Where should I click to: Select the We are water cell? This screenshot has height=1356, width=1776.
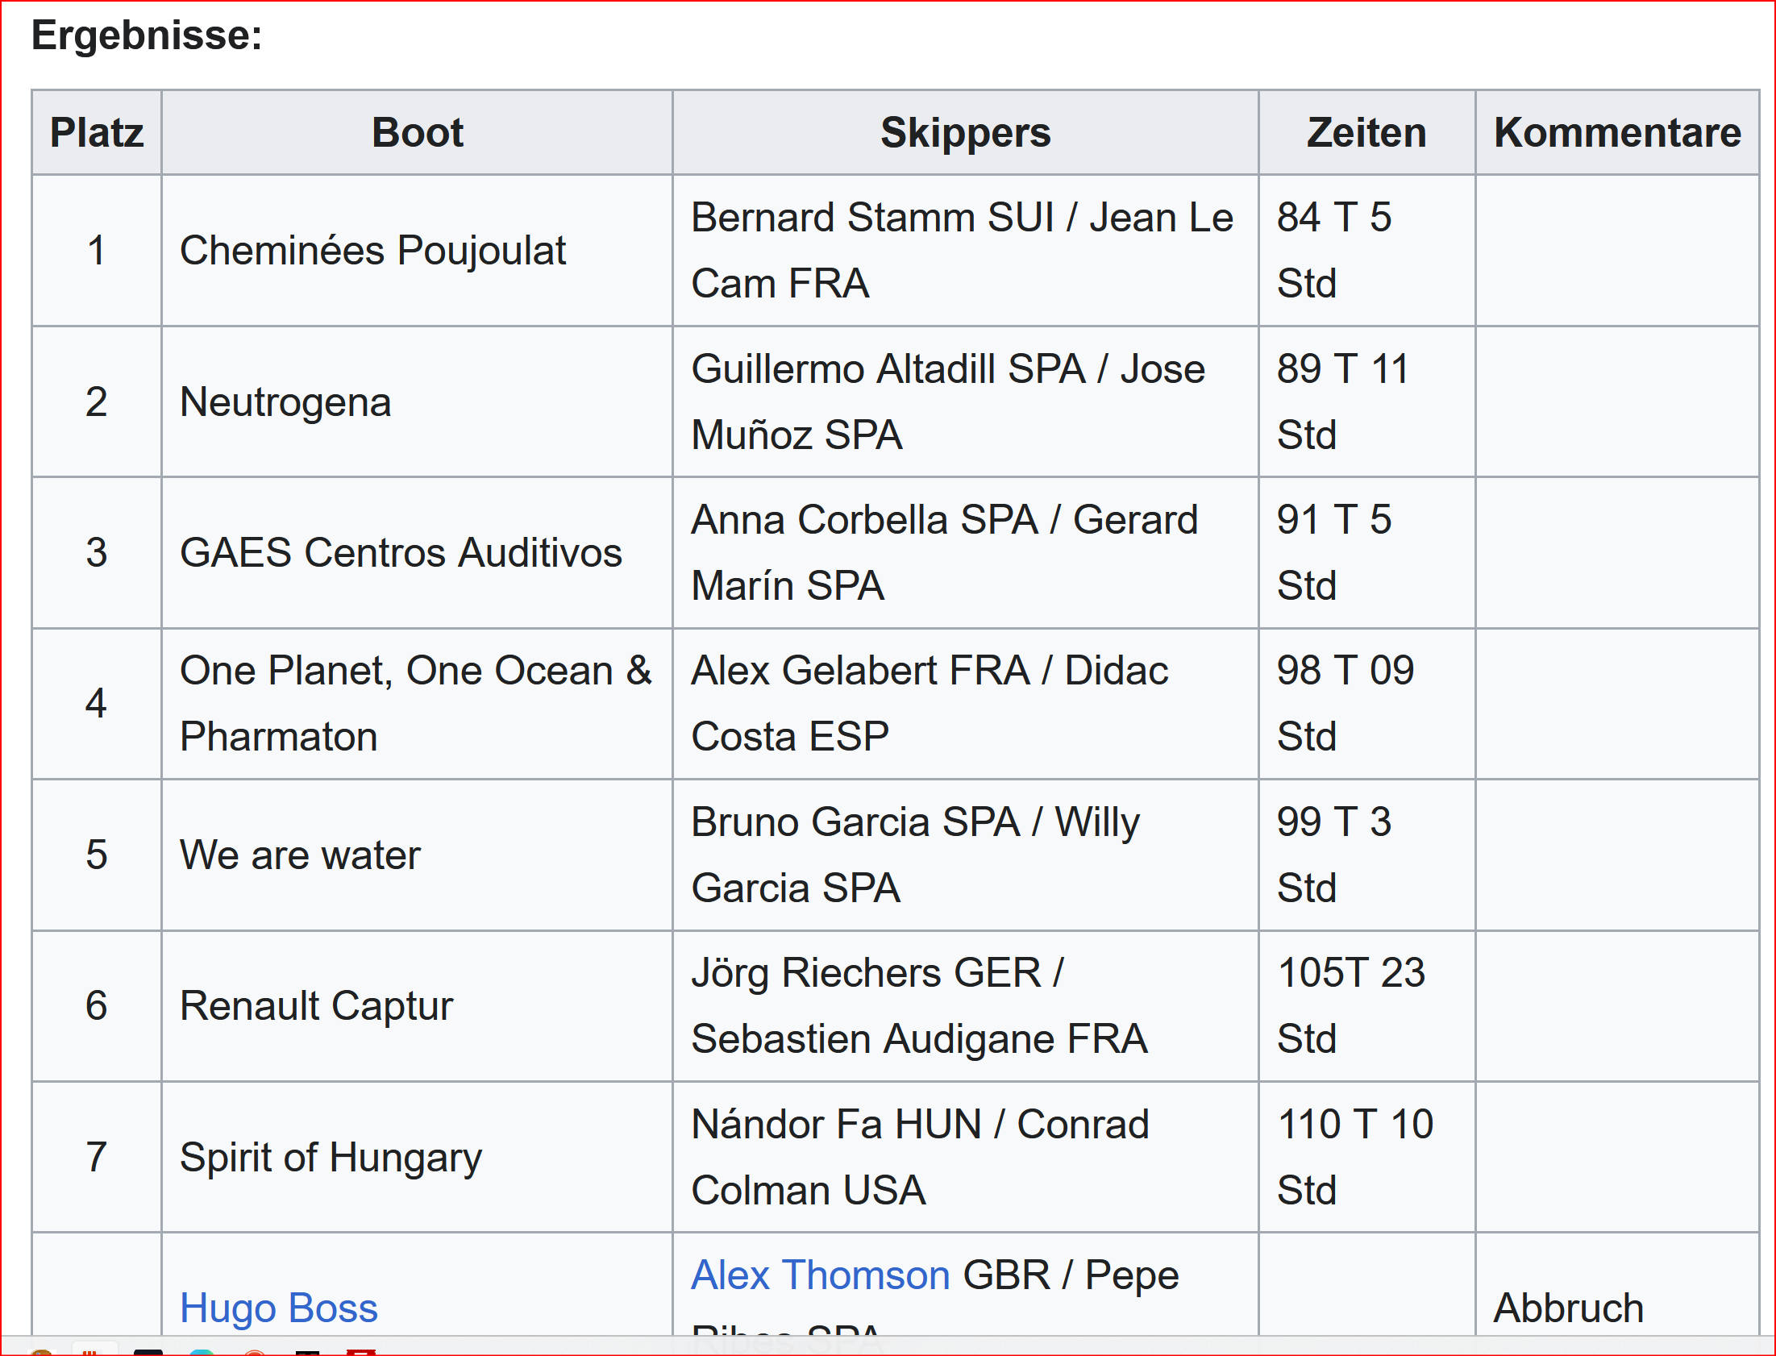click(x=300, y=855)
